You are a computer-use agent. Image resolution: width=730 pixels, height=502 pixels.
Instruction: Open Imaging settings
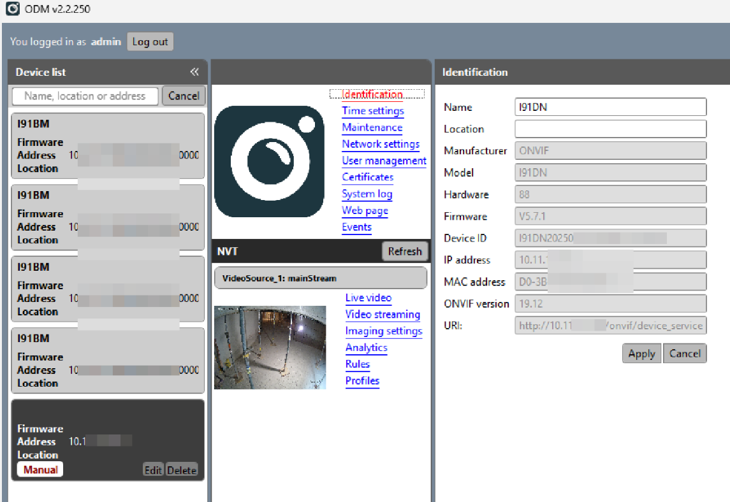click(384, 331)
